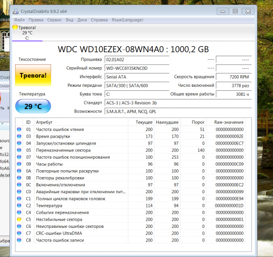Select the Время раскрутки attribute text
This screenshot has width=273, height=257.
(x=53, y=137)
